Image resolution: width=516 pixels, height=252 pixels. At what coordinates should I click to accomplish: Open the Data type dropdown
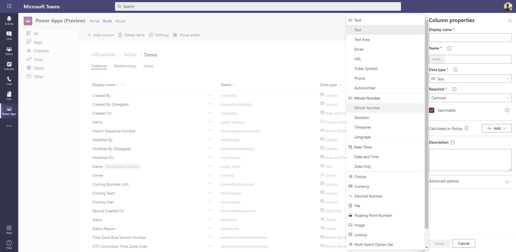click(470, 79)
